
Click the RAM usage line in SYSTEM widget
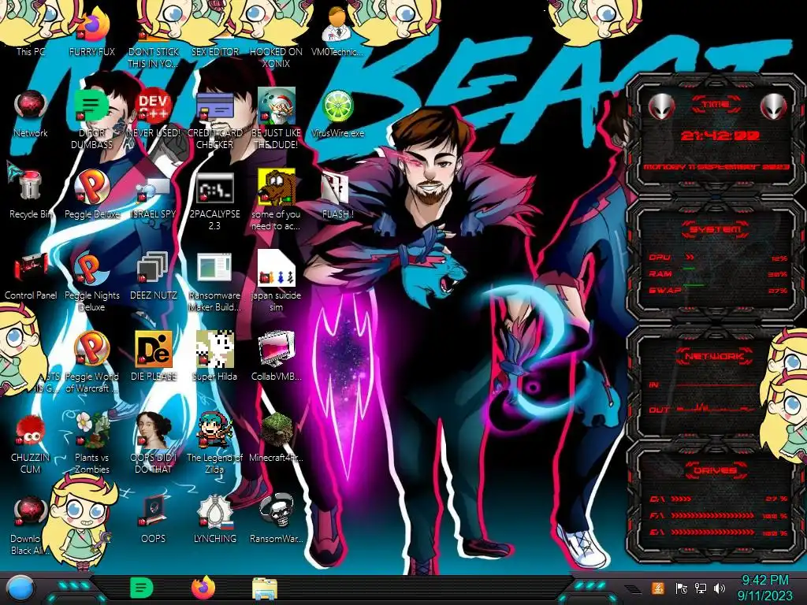click(x=719, y=274)
